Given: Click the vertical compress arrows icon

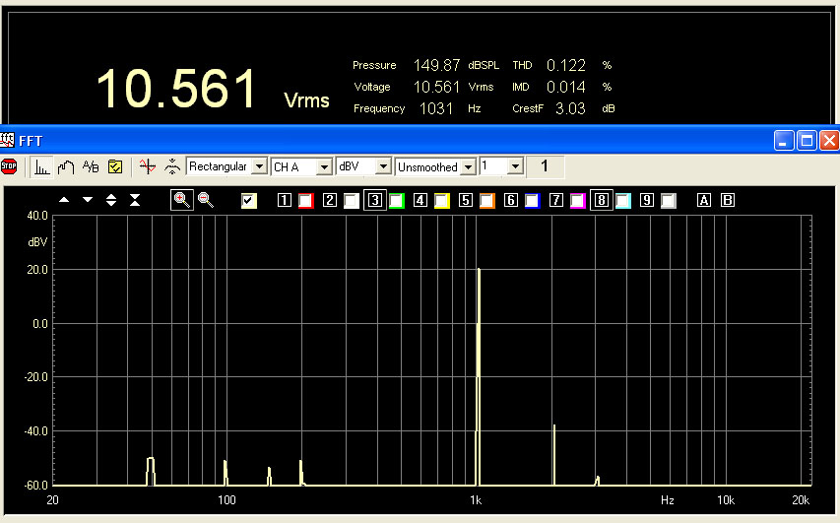Looking at the screenshot, I should tap(134, 200).
